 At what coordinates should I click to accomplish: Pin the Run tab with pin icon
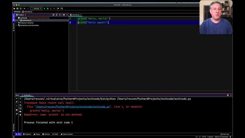click(17, 114)
